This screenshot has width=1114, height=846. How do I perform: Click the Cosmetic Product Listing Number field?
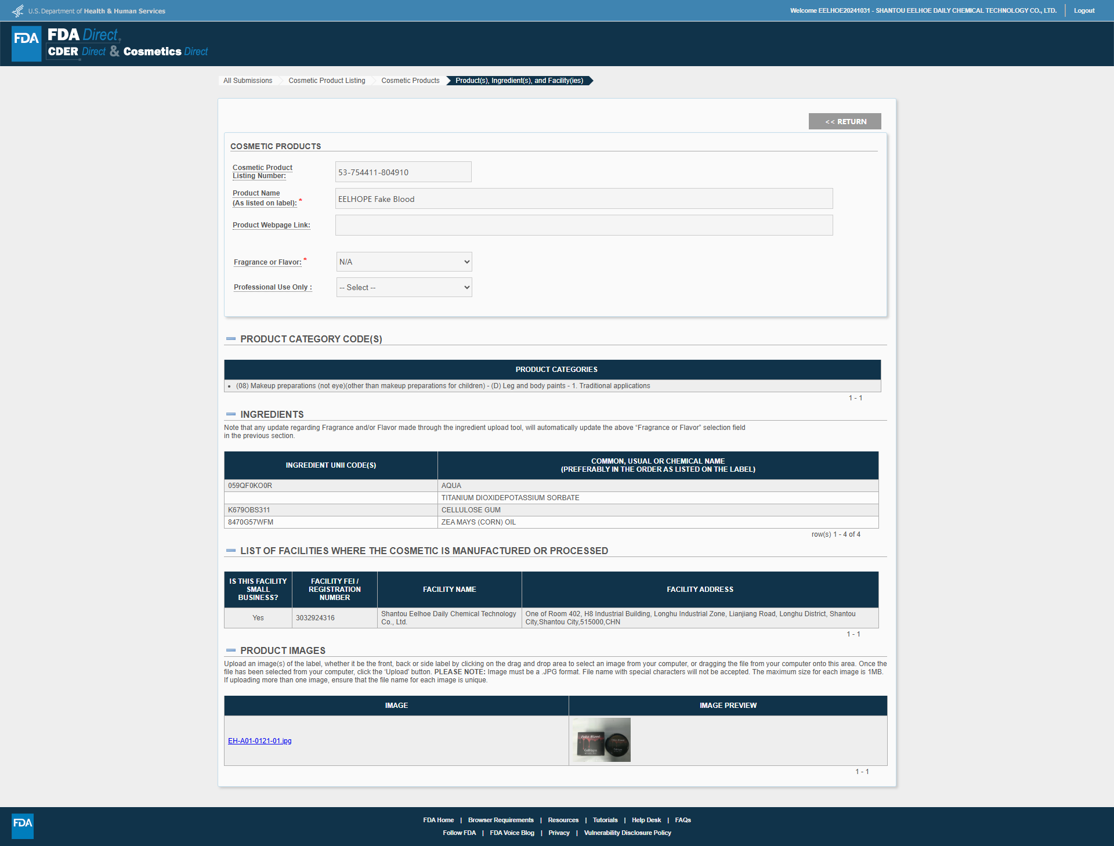(403, 172)
